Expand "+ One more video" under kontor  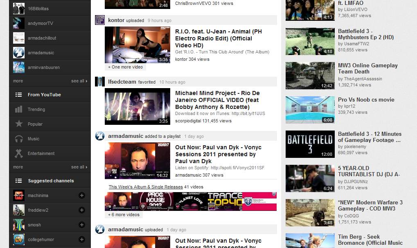[x=125, y=67]
